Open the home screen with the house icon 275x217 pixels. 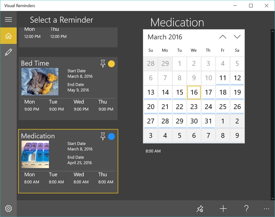8,36
